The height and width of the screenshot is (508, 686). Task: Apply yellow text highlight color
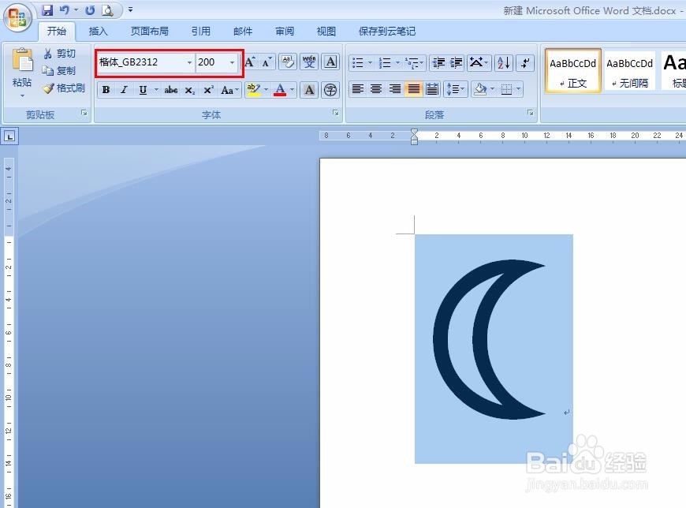pos(253,90)
